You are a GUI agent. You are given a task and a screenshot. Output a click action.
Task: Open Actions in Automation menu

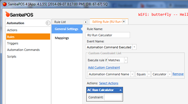[12, 30]
